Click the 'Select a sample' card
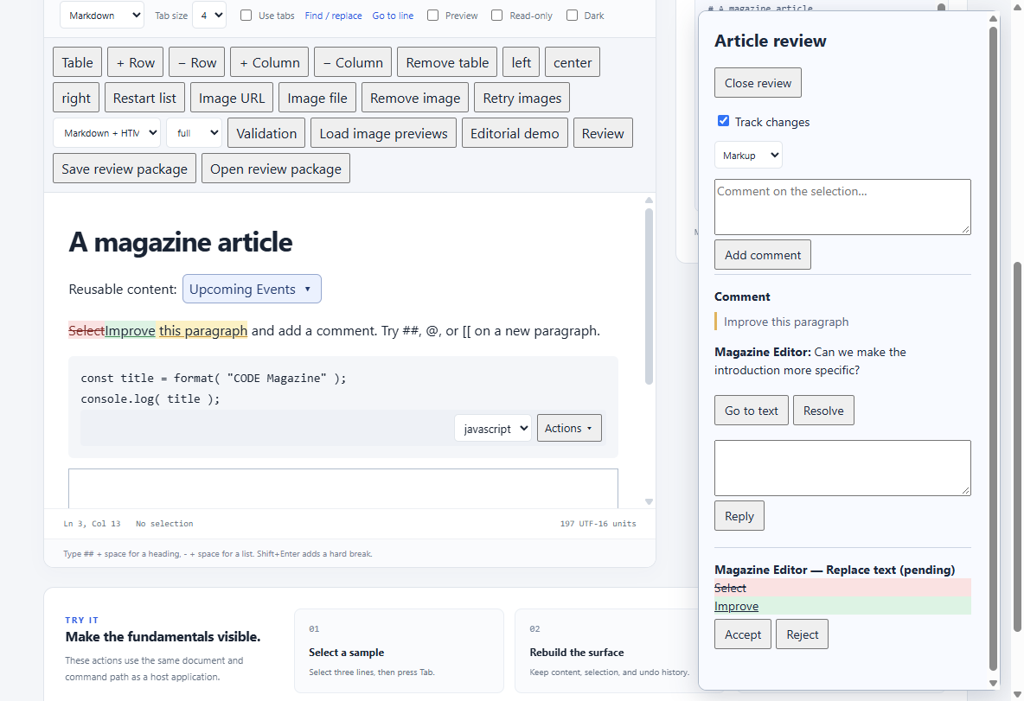Image resolution: width=1024 pixels, height=701 pixels. click(399, 651)
